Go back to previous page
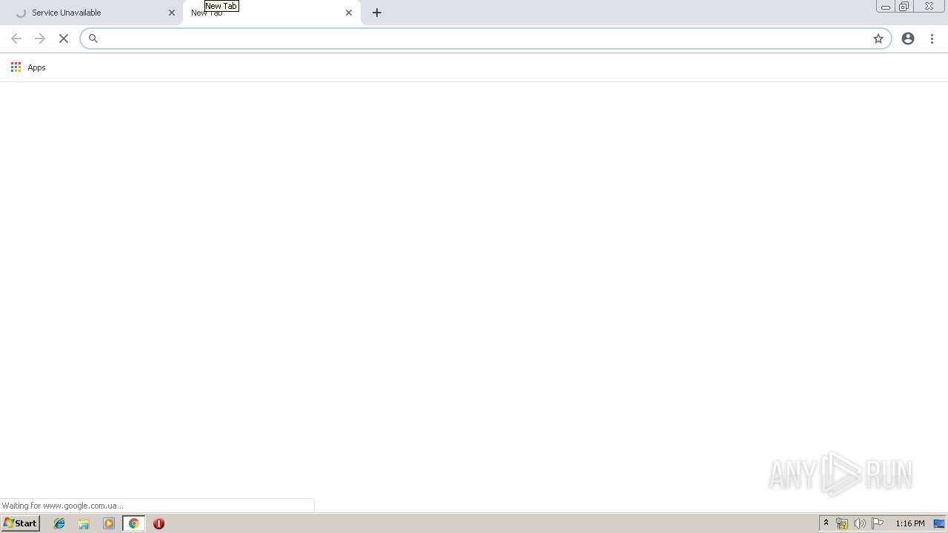 (x=16, y=38)
